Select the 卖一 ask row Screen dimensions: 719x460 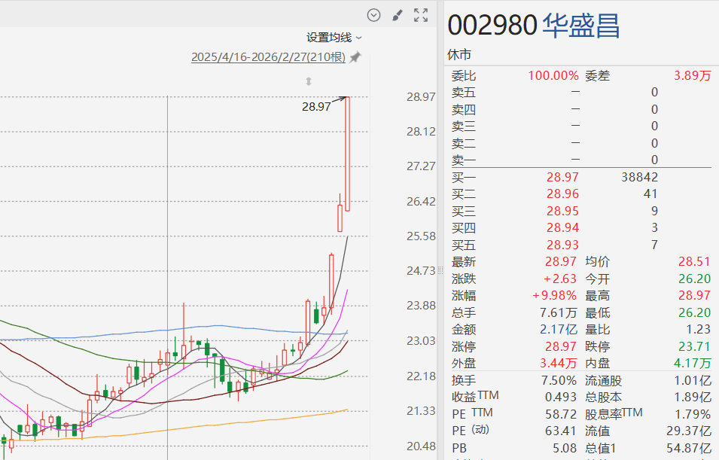click(x=554, y=160)
